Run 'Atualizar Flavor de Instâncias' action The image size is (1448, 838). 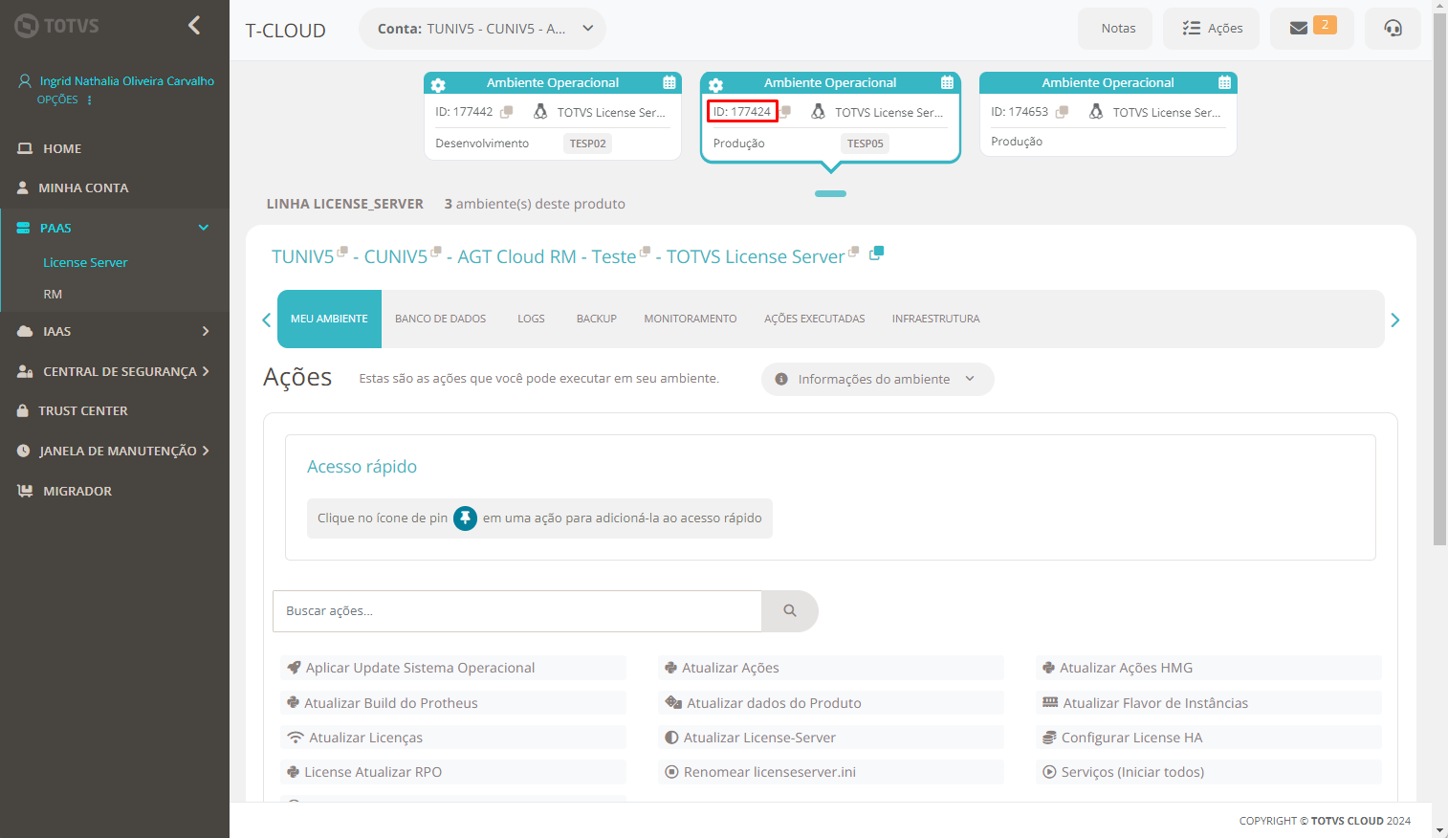(x=1209, y=702)
